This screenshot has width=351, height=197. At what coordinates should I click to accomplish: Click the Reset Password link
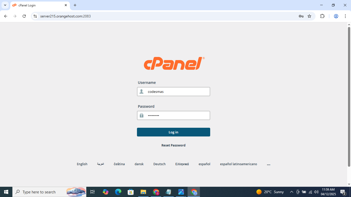(x=173, y=145)
